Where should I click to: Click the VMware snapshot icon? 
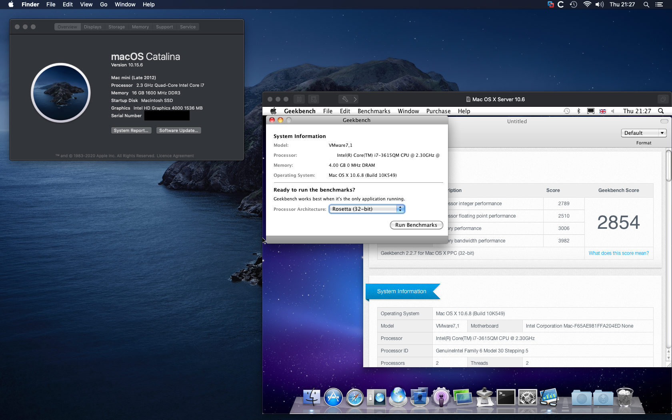314,99
